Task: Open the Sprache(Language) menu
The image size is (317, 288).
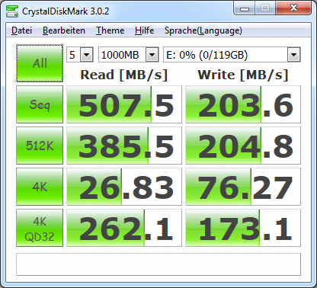Action: 203,30
